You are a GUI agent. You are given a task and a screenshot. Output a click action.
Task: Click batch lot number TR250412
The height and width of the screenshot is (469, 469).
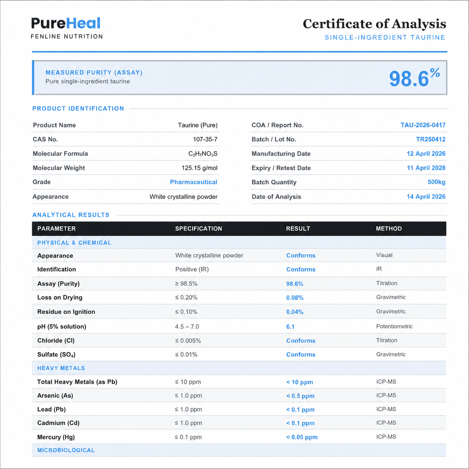431,139
